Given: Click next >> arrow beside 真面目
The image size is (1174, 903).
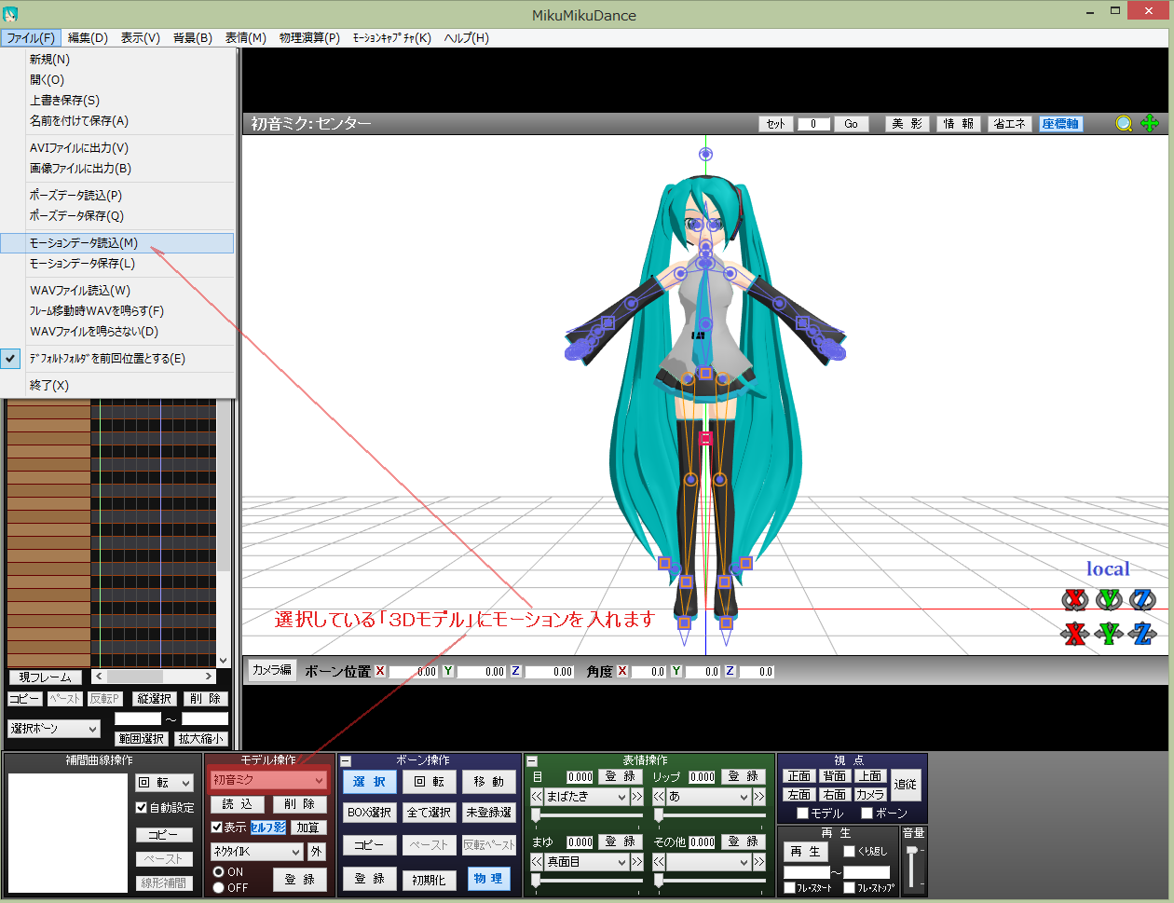Looking at the screenshot, I should coord(637,862).
